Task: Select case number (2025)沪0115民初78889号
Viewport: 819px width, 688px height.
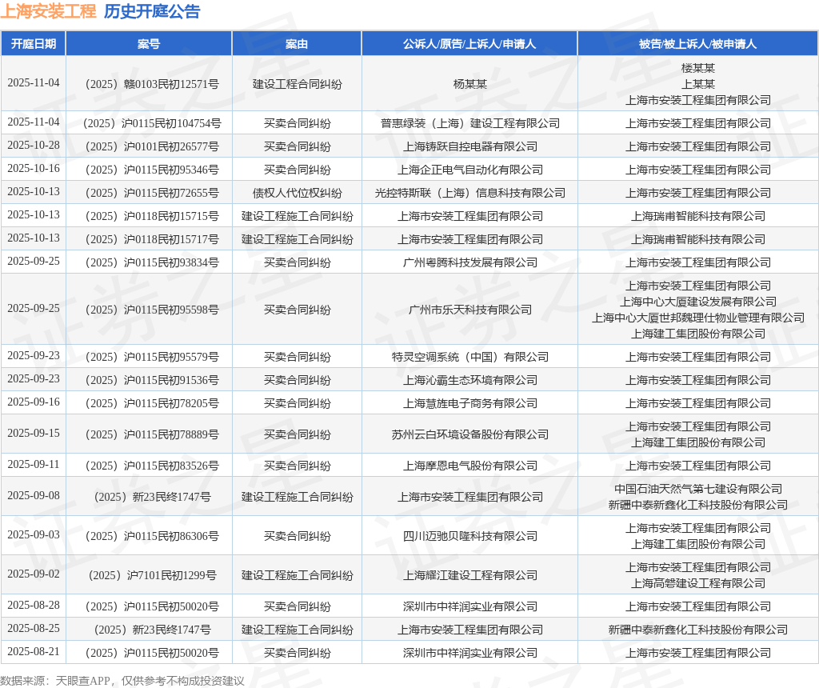Action: coord(152,434)
